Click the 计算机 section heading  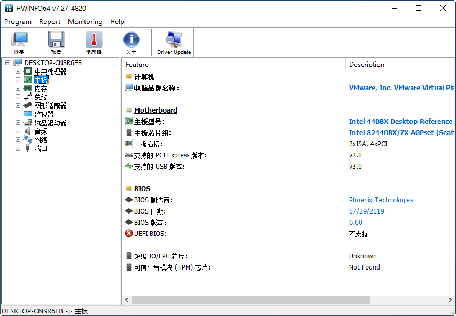144,77
